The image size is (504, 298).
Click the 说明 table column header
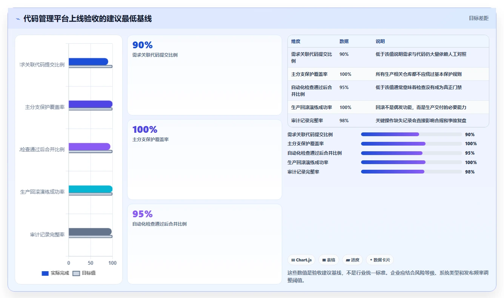pyautogui.click(x=380, y=41)
